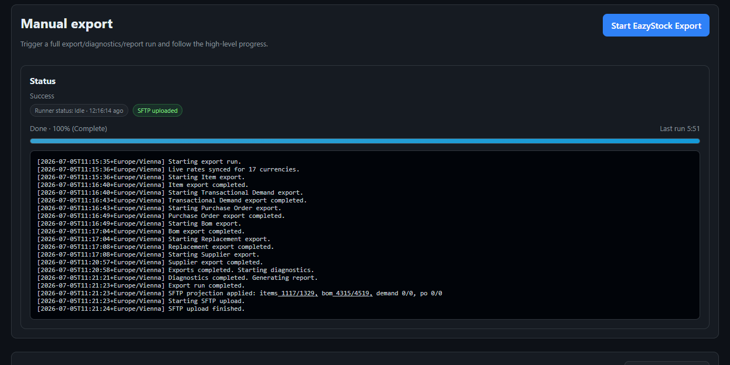Click the 'SFTP upload finished.' log line

141,309
